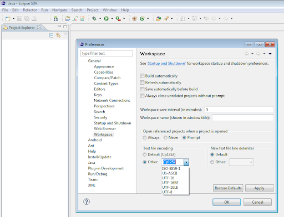Minimize the Project Explorer view
The height and width of the screenshot is (217, 284).
[x=59, y=26]
